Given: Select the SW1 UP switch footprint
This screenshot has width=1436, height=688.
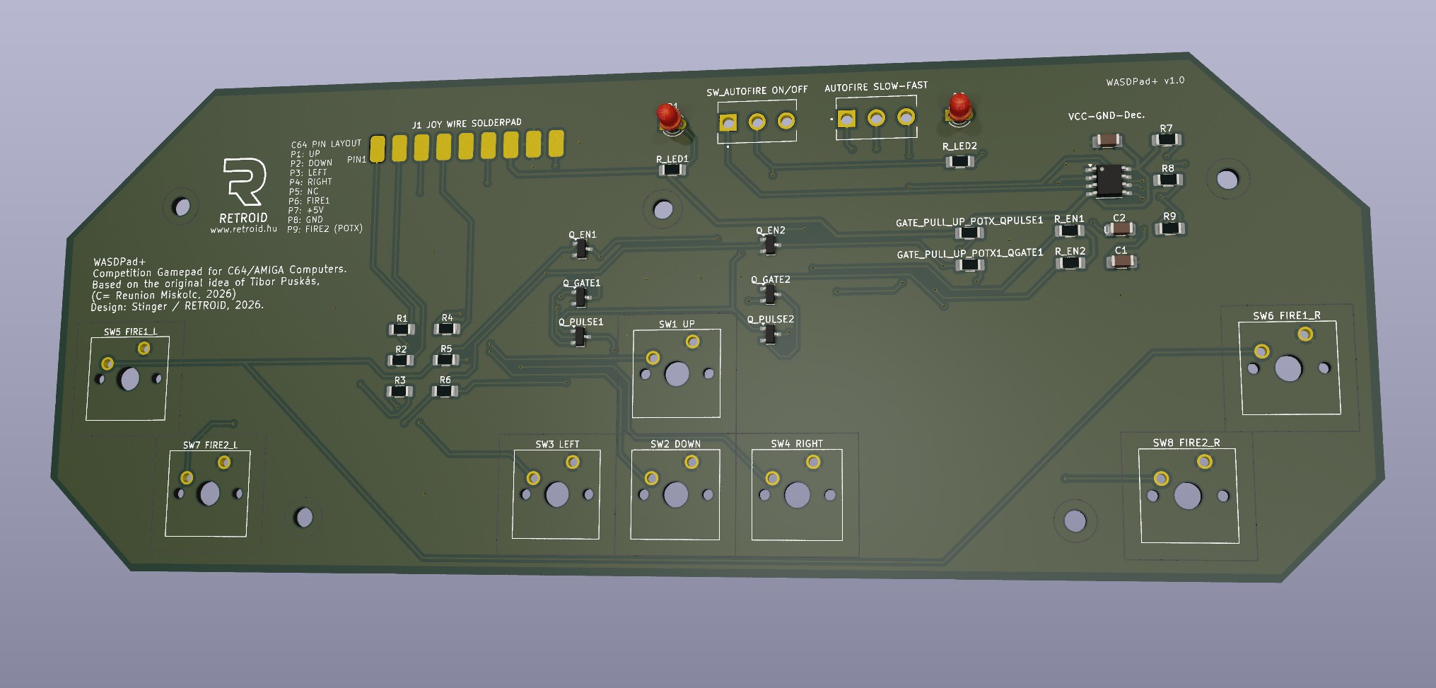Looking at the screenshot, I should (x=677, y=373).
